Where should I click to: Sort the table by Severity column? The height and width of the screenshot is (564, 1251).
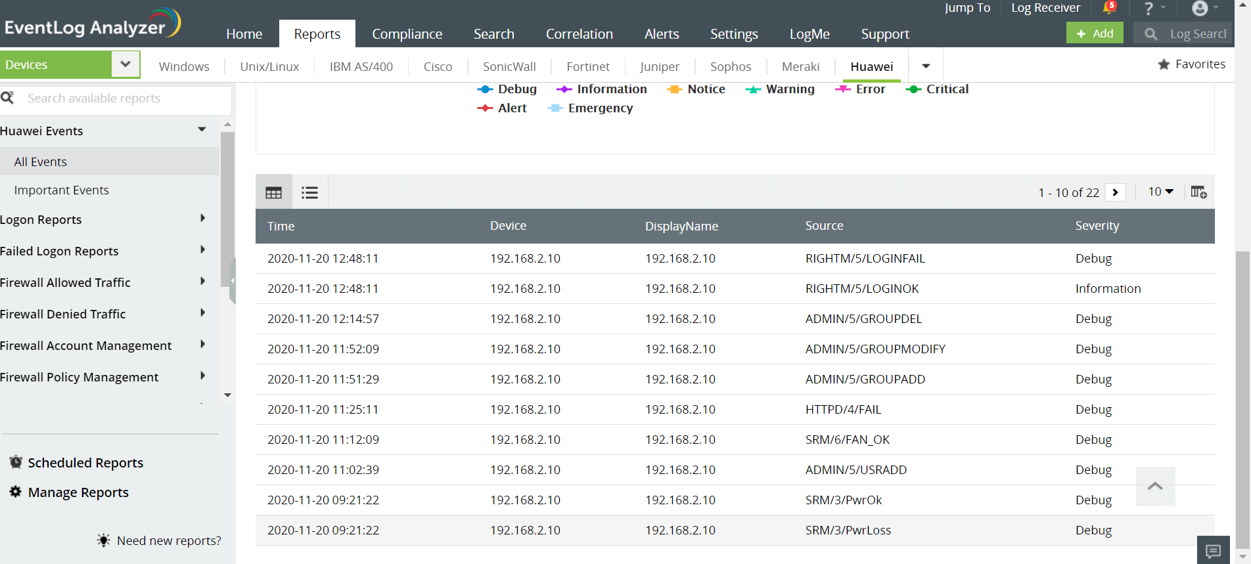click(x=1097, y=225)
